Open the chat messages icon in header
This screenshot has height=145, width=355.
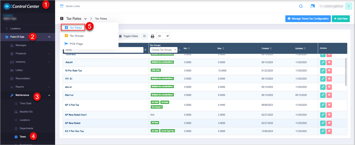click(312, 6)
